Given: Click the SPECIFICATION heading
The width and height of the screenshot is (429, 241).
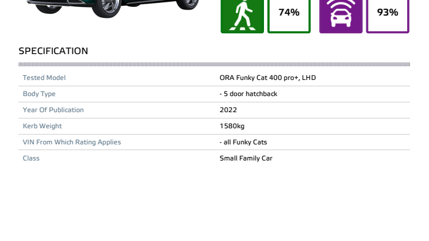Looking at the screenshot, I should (x=53, y=51).
